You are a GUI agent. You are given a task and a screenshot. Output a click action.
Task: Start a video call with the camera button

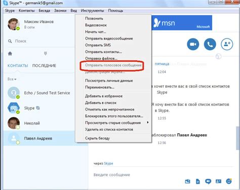pos(193,44)
